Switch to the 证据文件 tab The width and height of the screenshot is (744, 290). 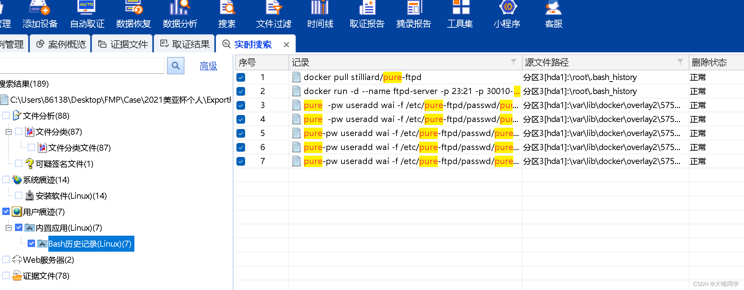point(123,44)
